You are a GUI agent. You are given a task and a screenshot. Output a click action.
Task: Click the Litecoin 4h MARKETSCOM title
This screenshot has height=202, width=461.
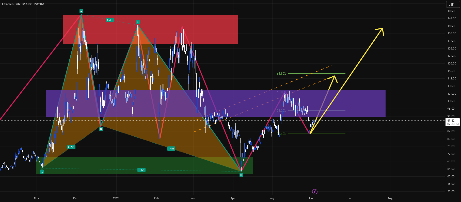coord(23,4)
